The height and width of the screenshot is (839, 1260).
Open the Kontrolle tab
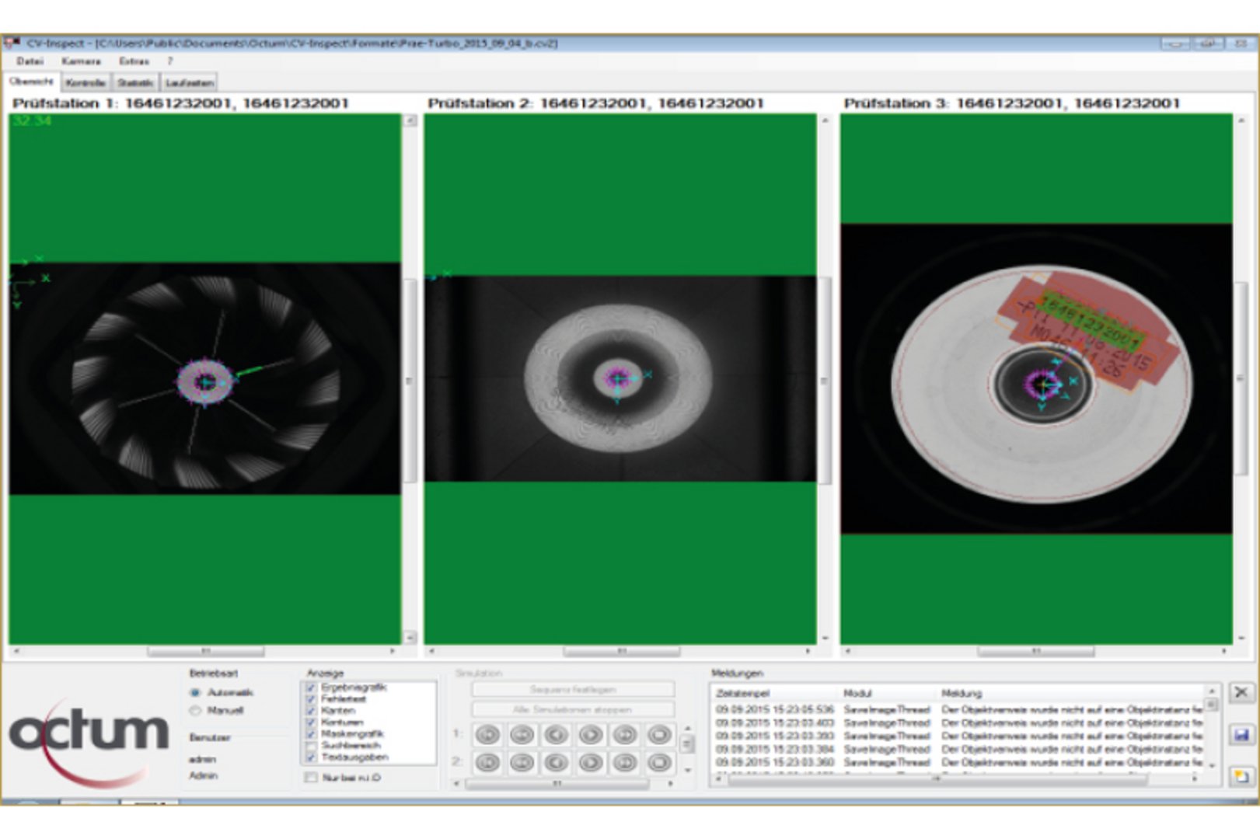[86, 82]
